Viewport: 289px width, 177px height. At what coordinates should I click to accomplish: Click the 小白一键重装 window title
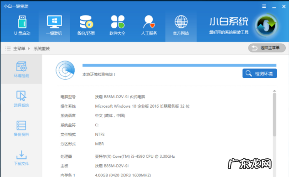click(x=16, y=6)
